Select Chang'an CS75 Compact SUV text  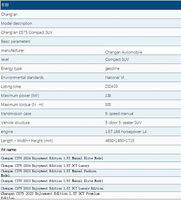pyautogui.click(x=27, y=32)
